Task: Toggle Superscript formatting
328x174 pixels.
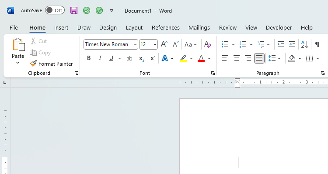Action: (153, 58)
